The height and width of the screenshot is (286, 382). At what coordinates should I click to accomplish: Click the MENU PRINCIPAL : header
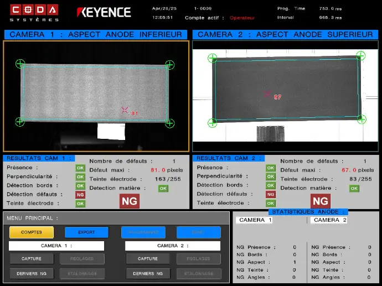pyautogui.click(x=33, y=218)
